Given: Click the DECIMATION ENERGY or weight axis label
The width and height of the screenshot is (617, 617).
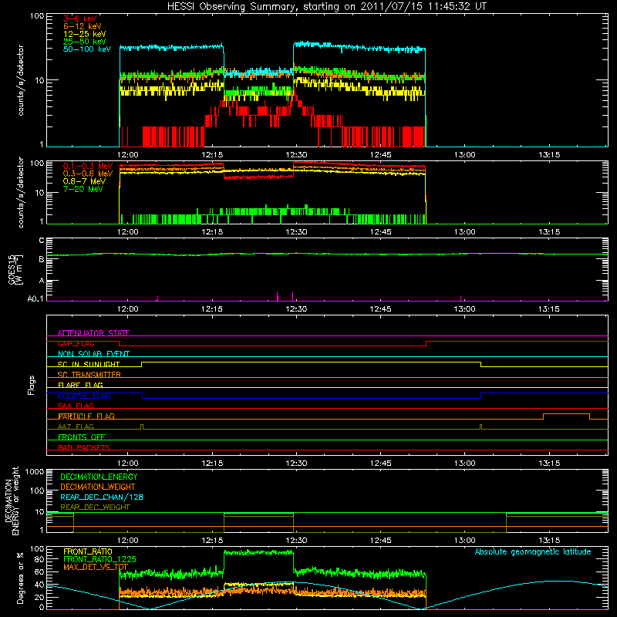Looking at the screenshot, I should pos(12,501).
